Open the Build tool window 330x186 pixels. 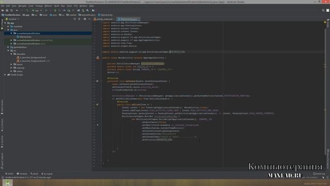35,174
